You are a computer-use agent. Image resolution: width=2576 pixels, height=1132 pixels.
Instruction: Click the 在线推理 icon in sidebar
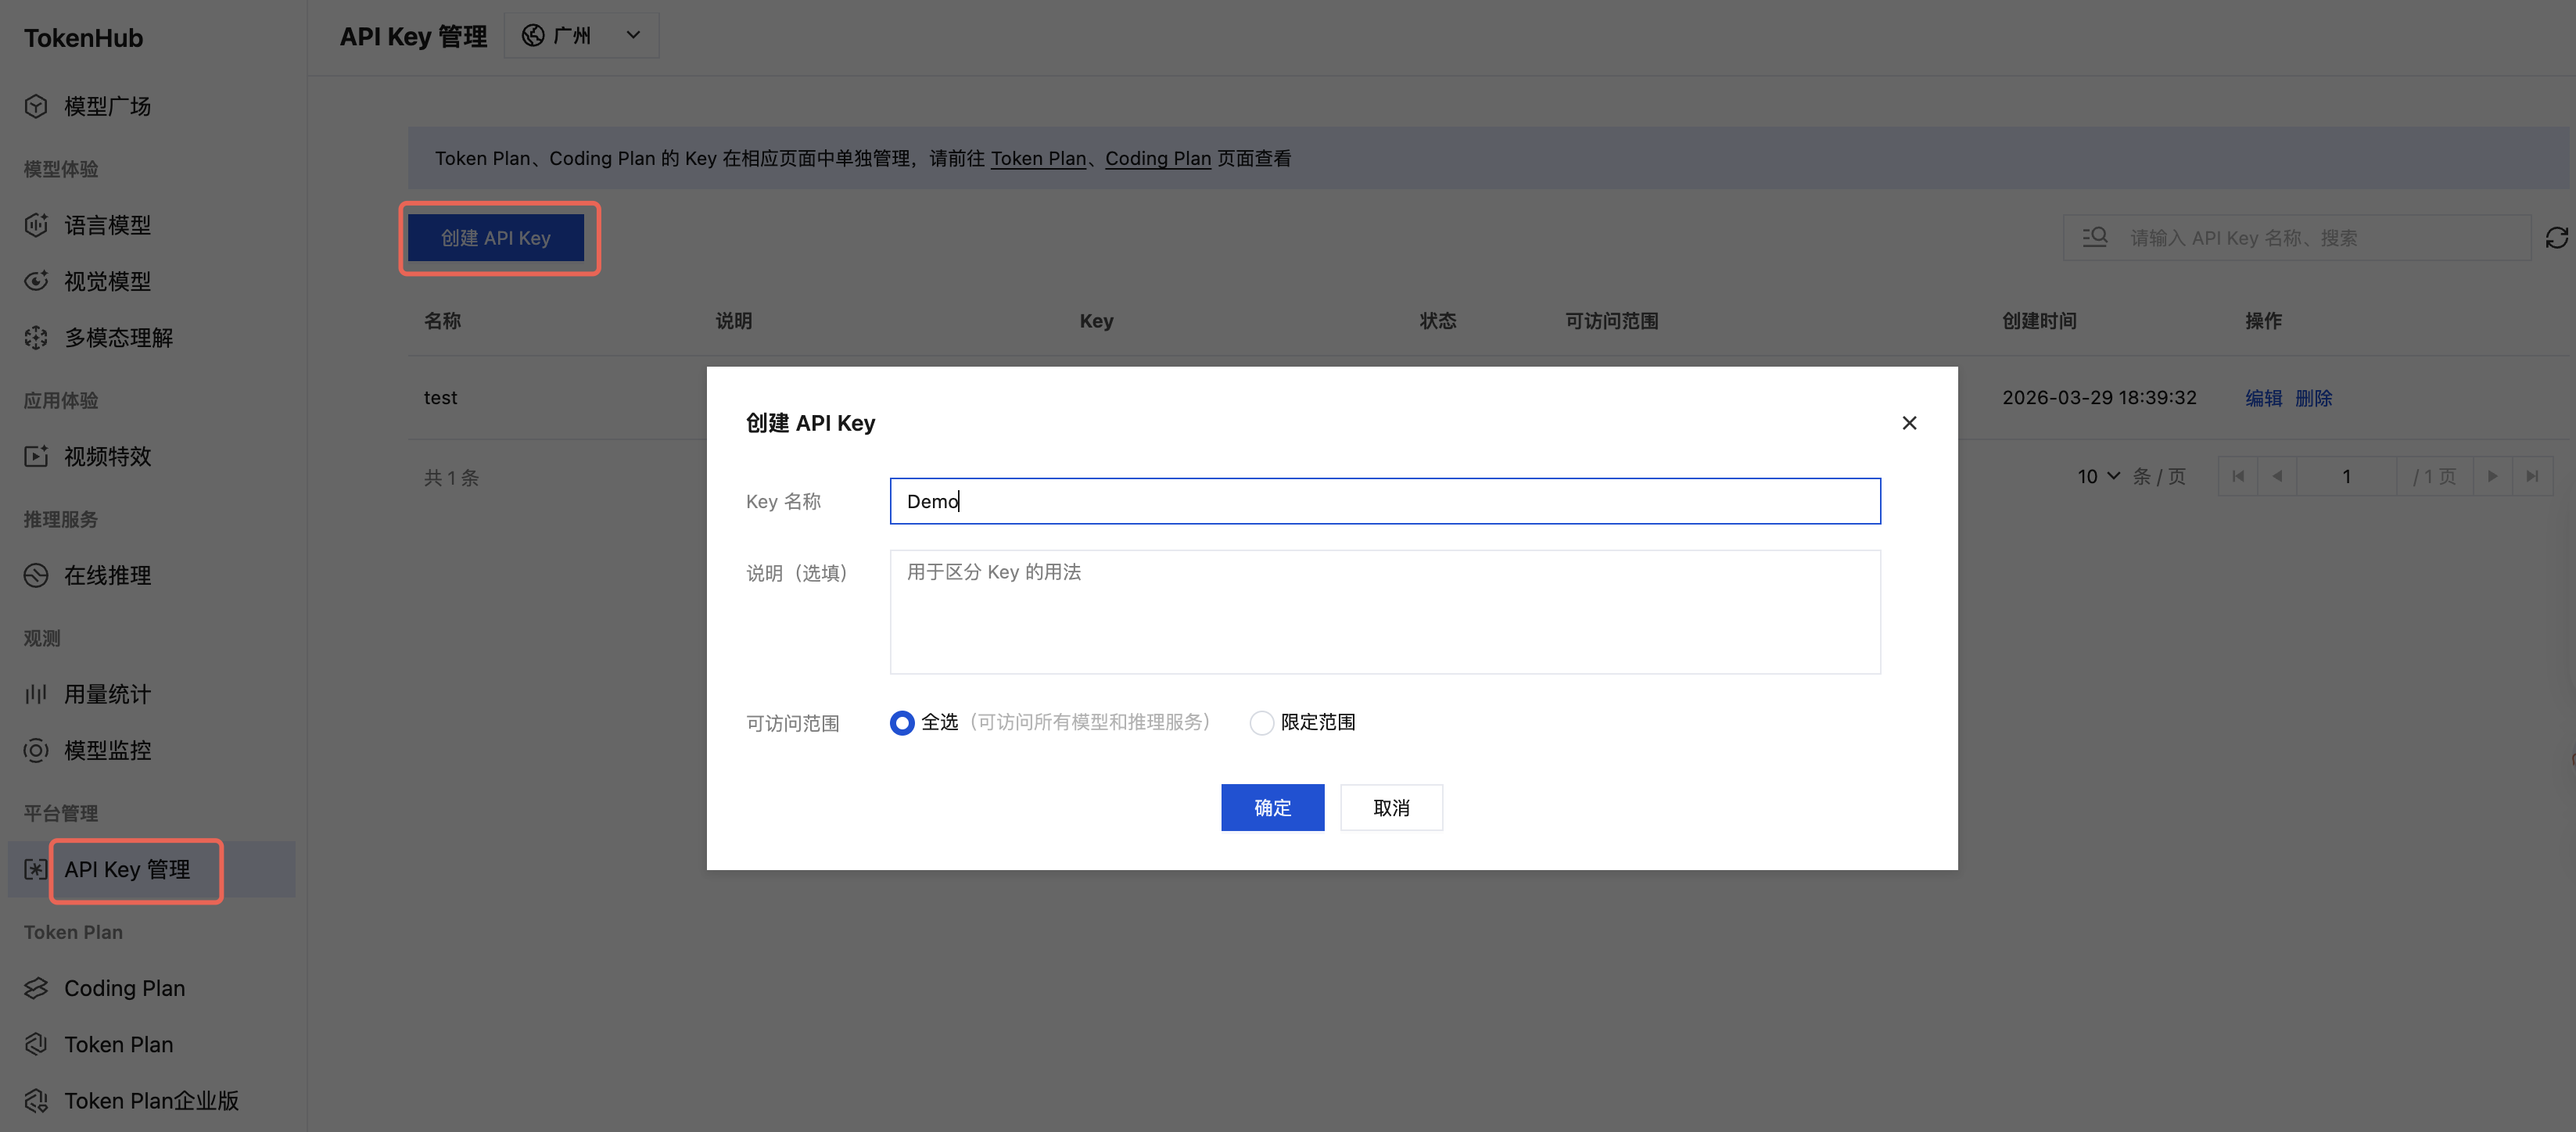point(36,575)
